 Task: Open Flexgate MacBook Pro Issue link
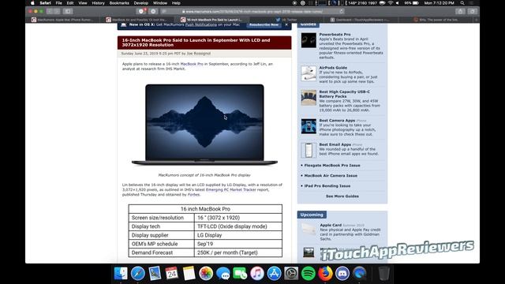pos(332,165)
